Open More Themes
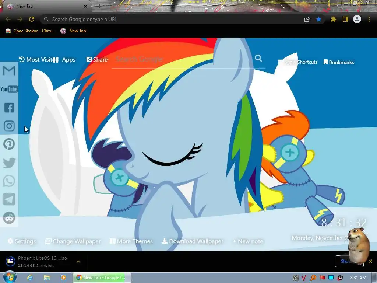 point(131,241)
